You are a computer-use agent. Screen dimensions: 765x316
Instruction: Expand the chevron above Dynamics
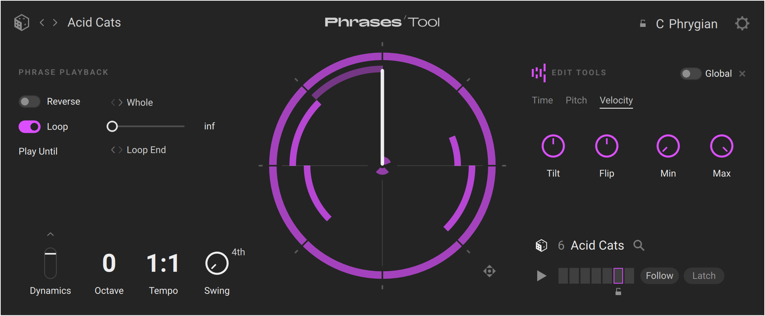(x=50, y=234)
